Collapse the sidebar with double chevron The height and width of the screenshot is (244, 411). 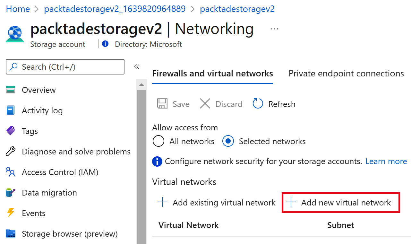pos(137,67)
